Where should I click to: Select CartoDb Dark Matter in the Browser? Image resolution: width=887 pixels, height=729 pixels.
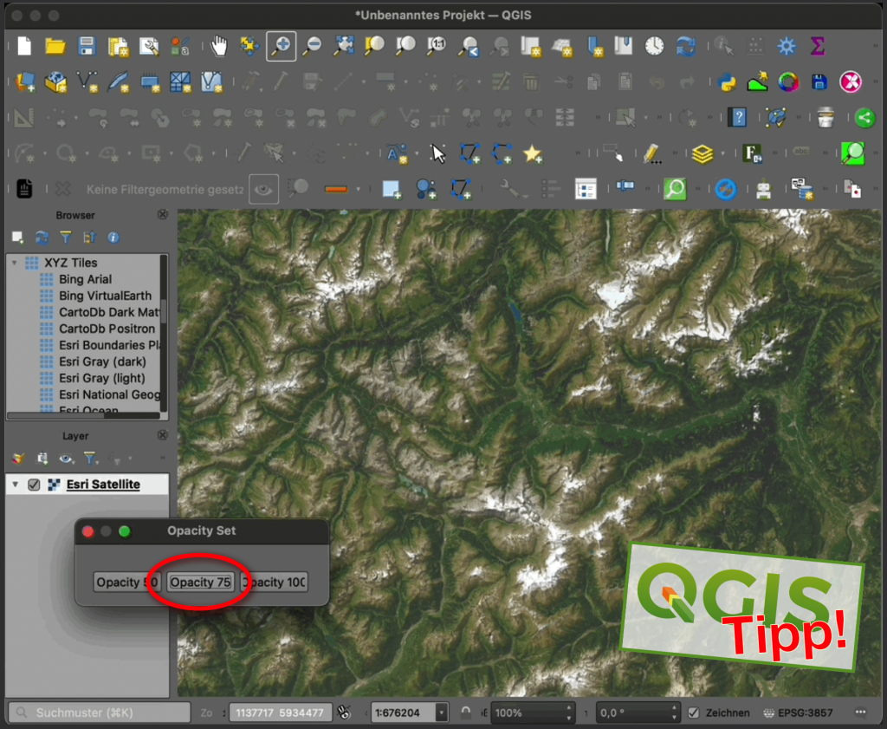(x=108, y=312)
